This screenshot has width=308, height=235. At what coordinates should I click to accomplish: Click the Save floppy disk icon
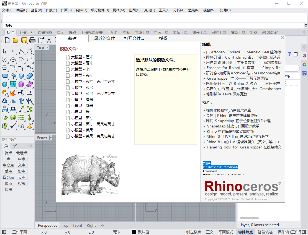[x=24, y=40]
